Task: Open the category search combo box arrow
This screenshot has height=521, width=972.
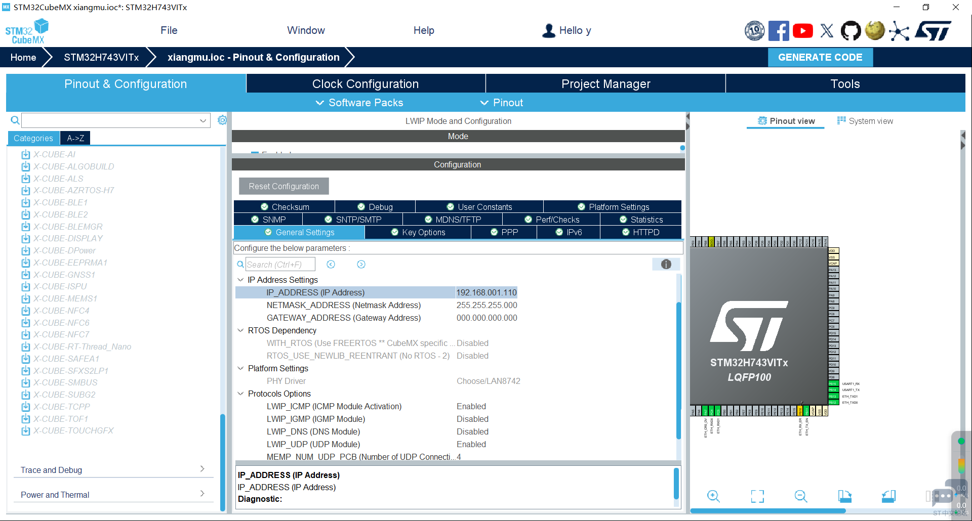Action: pos(203,120)
